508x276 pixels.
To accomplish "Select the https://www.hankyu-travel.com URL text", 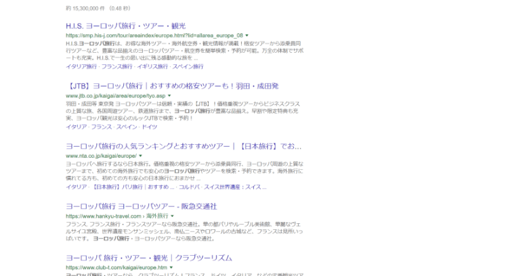I will click(x=104, y=216).
